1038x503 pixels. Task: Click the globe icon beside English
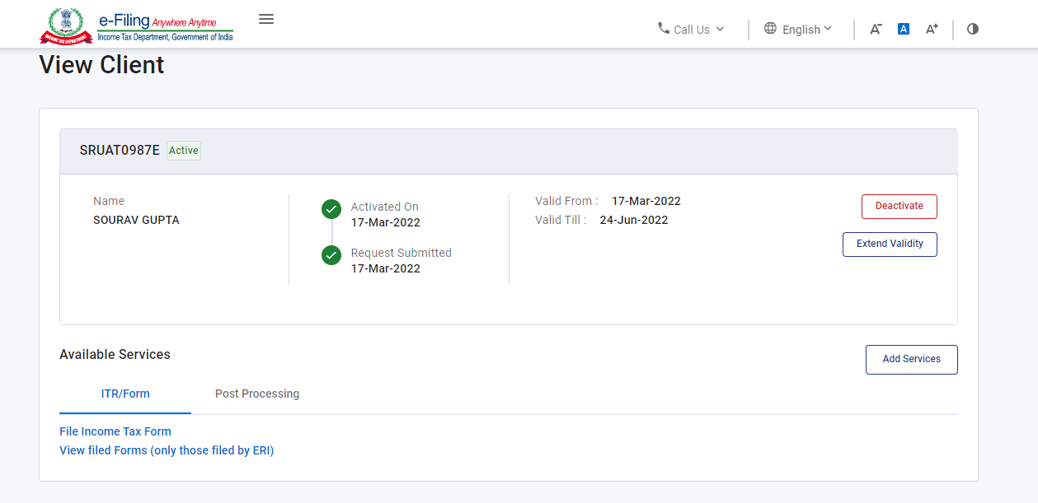pyautogui.click(x=770, y=29)
